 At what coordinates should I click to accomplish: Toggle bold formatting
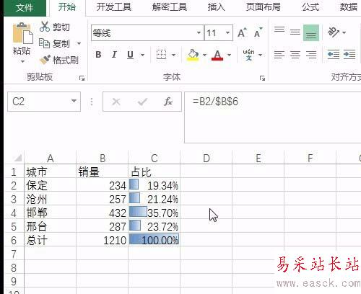(x=98, y=55)
